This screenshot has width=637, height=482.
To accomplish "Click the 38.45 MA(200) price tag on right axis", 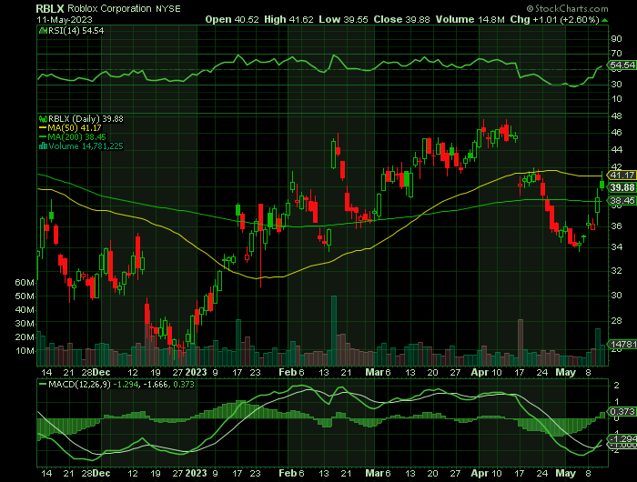I will pos(622,201).
